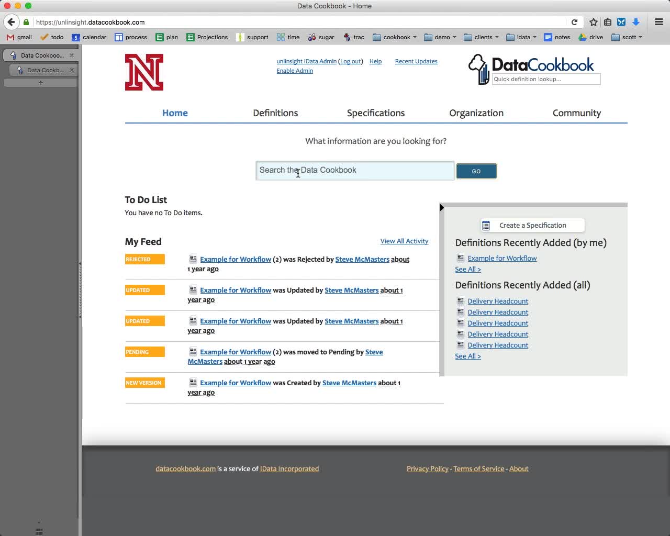This screenshot has width=670, height=536.
Task: Open the time bookmark
Action: (x=288, y=37)
